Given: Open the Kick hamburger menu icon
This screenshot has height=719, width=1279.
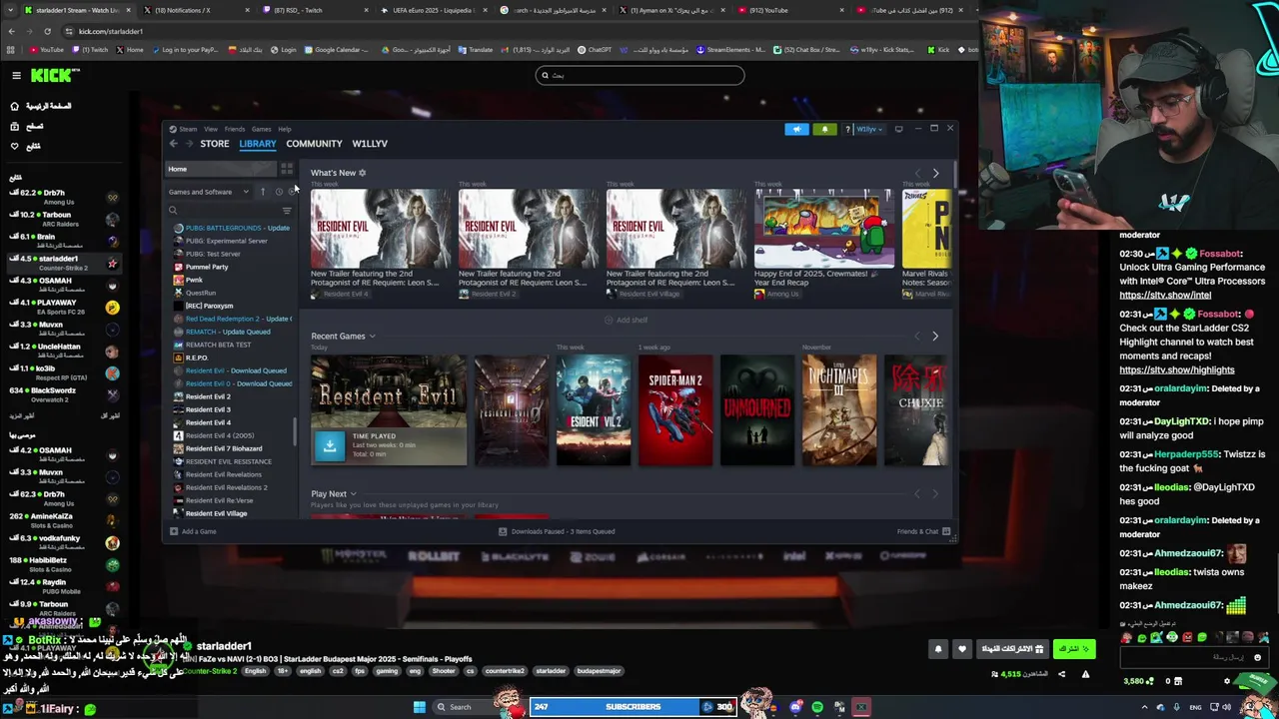Looking at the screenshot, I should (16, 76).
